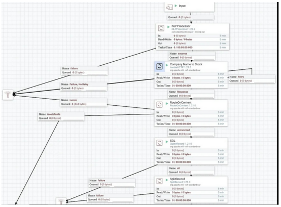The height and width of the screenshot is (207, 281).
Task: Select the 'isoutofcalls' connection label
Action: click(61, 116)
